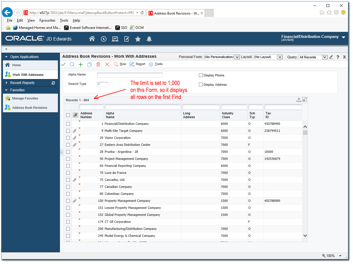Click the grid export data icon
This screenshot has width=353, height=264.
click(299, 100)
